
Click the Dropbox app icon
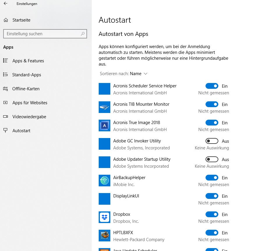pos(105,218)
